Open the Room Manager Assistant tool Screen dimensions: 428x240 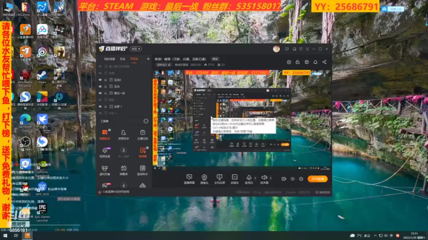(124, 134)
